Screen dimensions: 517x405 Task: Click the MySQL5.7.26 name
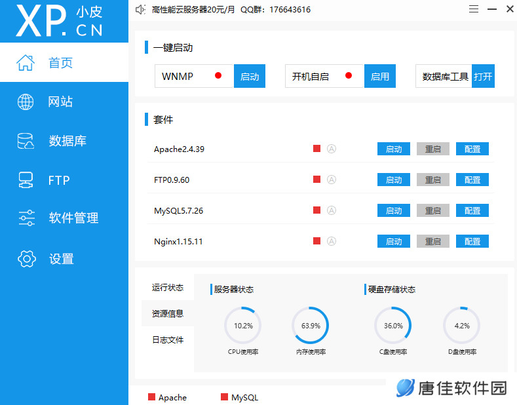(178, 210)
